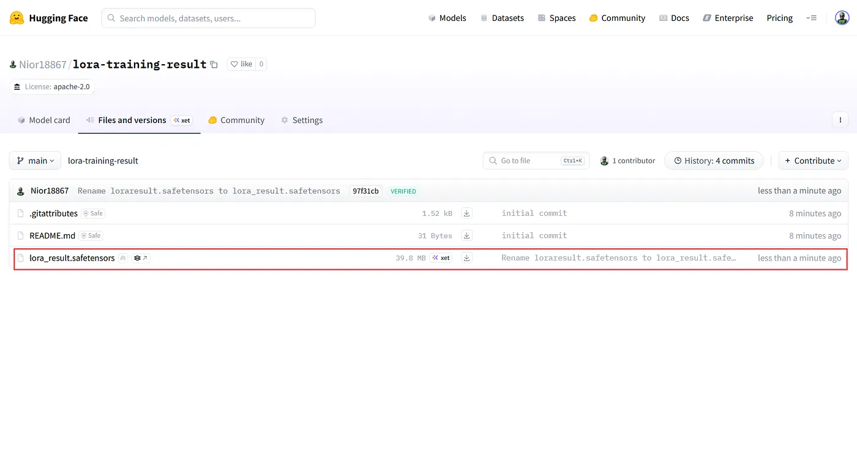Open commit hash 97f31cb
This screenshot has width=857, height=458.
(365, 191)
